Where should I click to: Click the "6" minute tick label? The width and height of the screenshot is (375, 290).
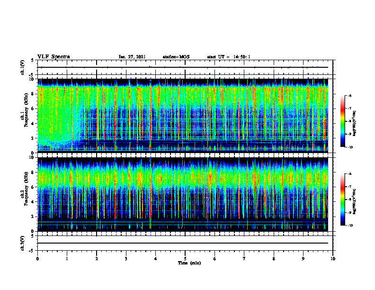215,259
